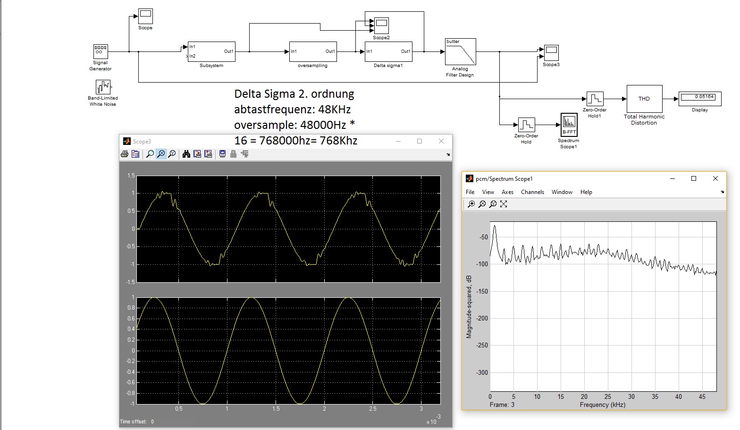The width and height of the screenshot is (740, 430).
Task: Click the 'Total Harmonic Distortion' block label
Action: click(644, 119)
